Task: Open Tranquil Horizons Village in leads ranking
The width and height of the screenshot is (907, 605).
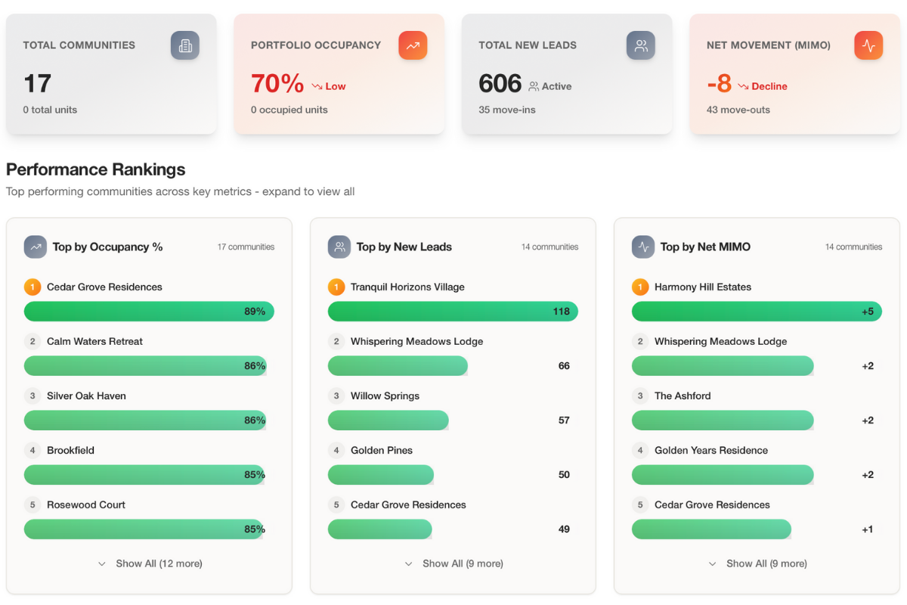Action: pyautogui.click(x=407, y=287)
